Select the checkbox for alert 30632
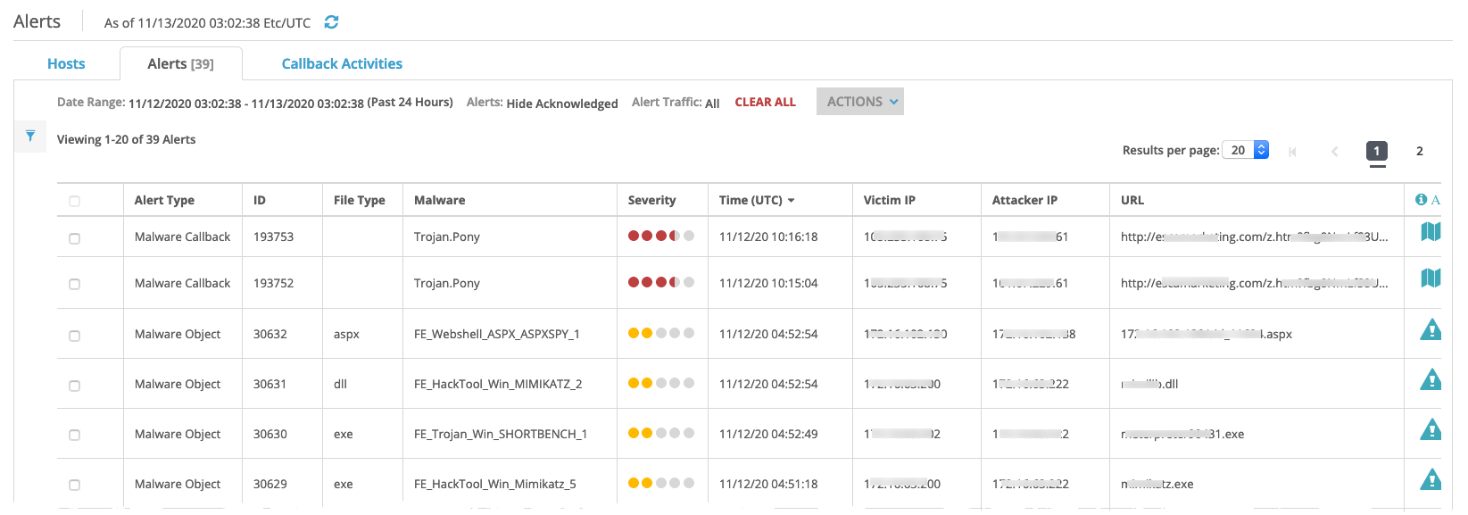 (74, 336)
